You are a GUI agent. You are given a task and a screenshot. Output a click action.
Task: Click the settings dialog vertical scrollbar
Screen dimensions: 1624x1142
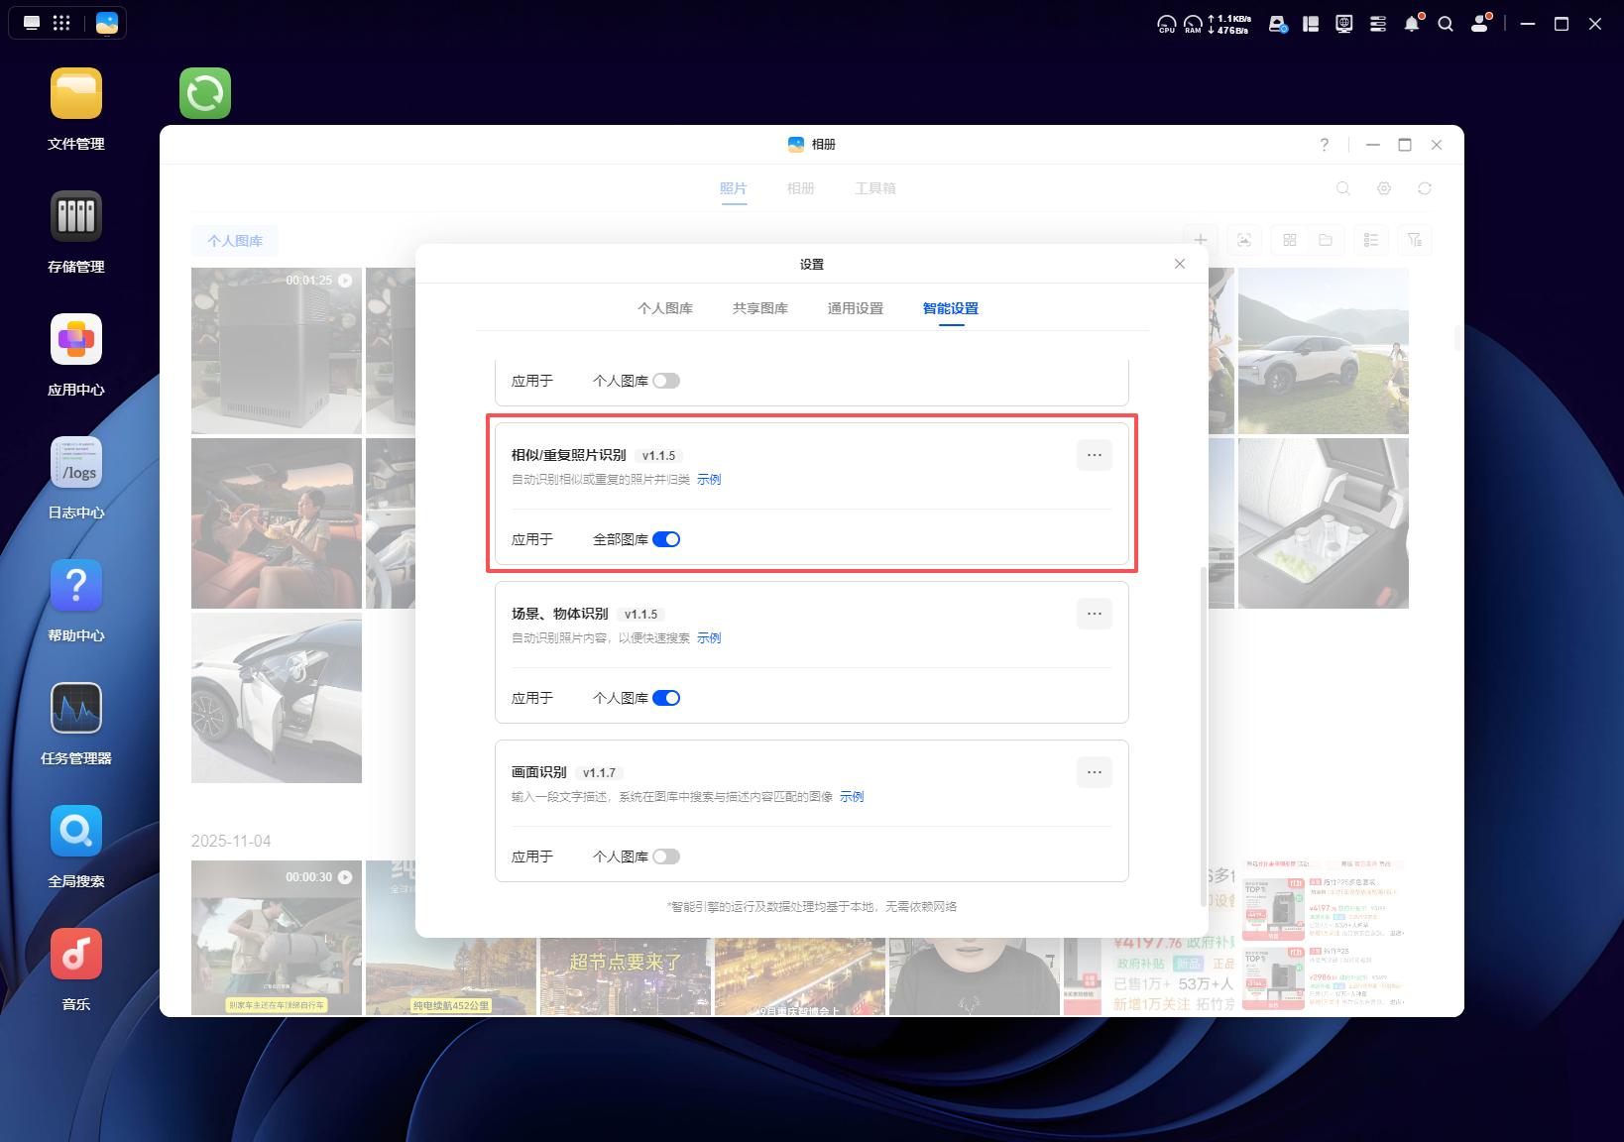point(1204,736)
